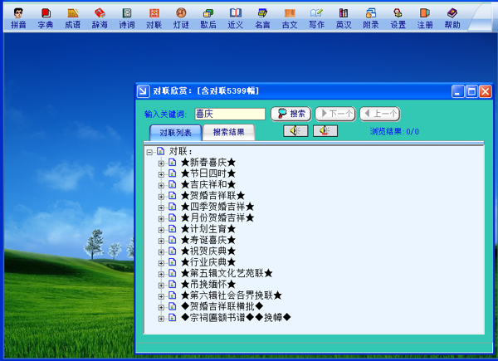This screenshot has height=361, width=498.
Task: Click the second speaker button with red mark
Action: coord(325,131)
